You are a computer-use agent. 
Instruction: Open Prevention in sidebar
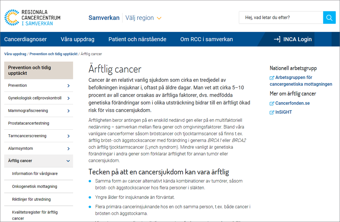(x=18, y=85)
